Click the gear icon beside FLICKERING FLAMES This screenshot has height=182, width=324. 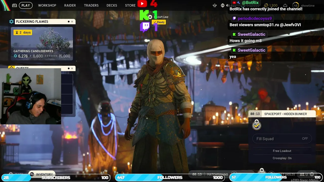pos(11,21)
